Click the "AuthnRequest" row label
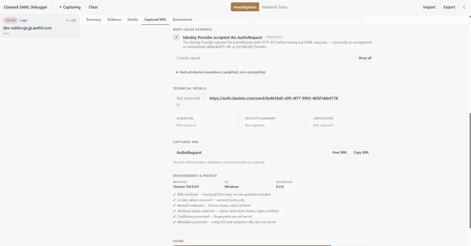Screen dimensions: 471x246 tap(189, 152)
